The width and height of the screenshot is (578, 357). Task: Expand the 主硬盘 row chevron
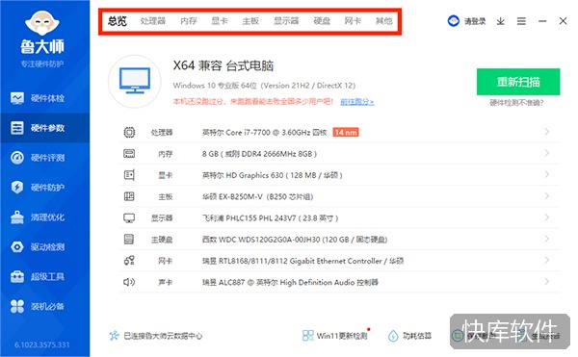[x=546, y=239]
